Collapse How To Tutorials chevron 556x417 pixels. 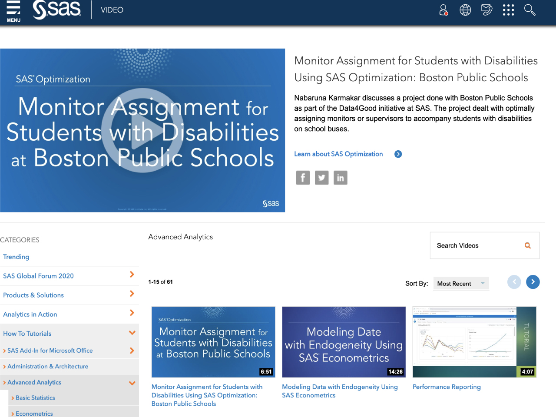click(132, 333)
